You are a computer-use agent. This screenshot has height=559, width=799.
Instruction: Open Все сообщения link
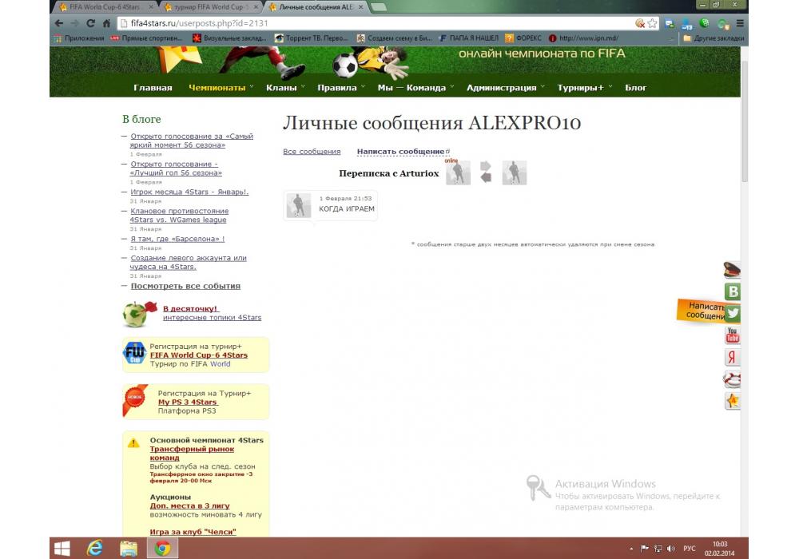(x=312, y=152)
